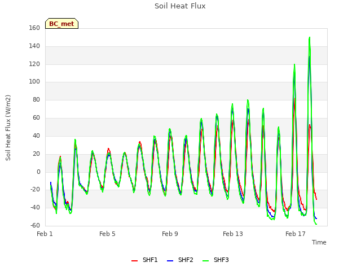Click the 160 y-axis tick label

(x=34, y=28)
